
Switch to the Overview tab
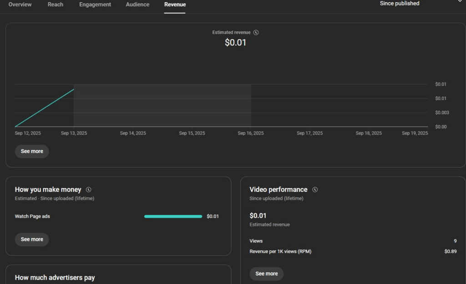pyautogui.click(x=20, y=5)
